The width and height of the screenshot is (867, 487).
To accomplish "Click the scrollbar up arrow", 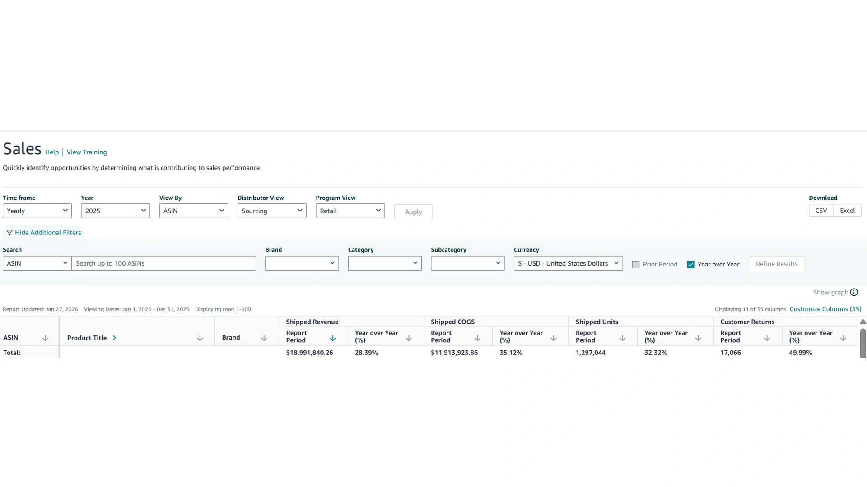I will pos(863,322).
